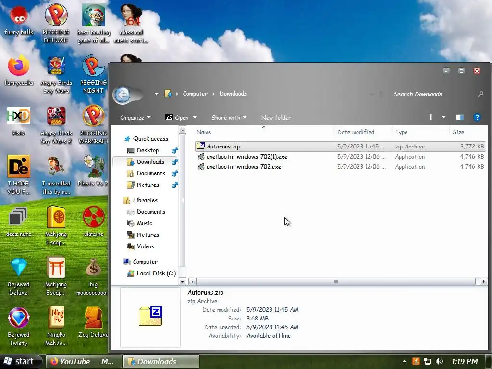Select Autoruns.zip file

pos(341,147)
